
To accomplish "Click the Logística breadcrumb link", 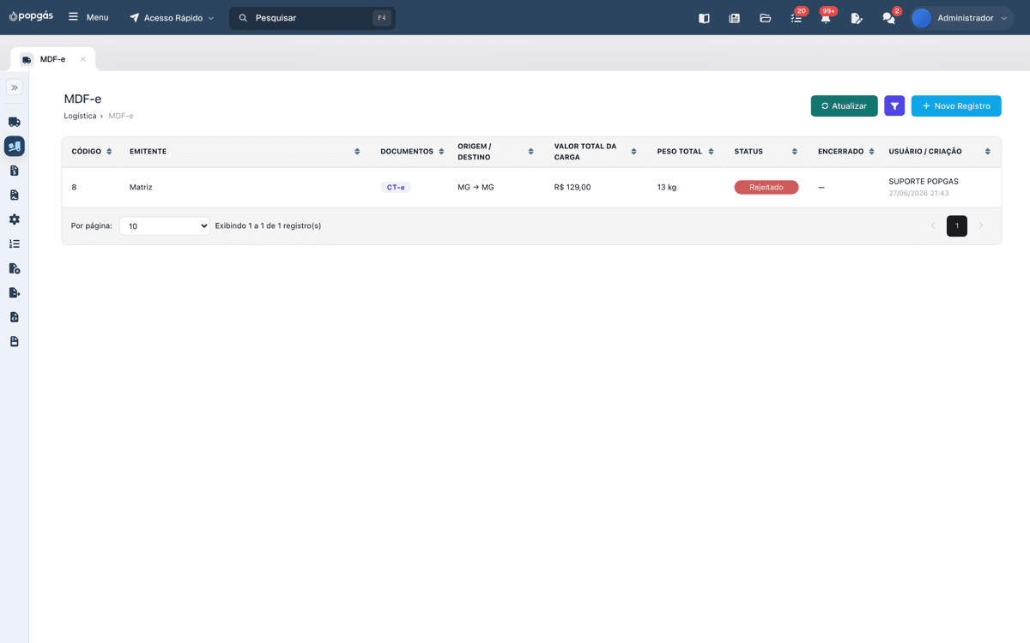I will (x=80, y=116).
